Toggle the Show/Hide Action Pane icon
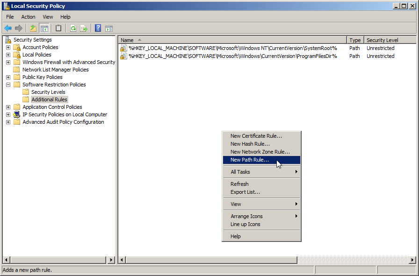419x276 pixels. pyautogui.click(x=109, y=28)
